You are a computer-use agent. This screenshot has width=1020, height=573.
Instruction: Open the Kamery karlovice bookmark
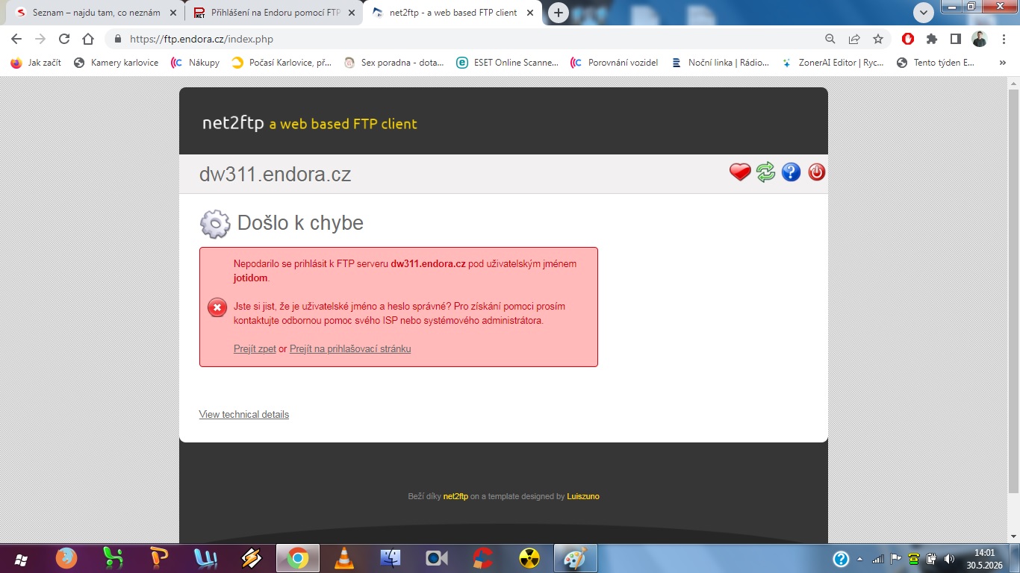[x=116, y=63]
